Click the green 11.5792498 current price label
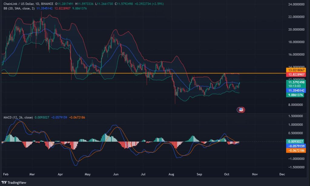This screenshot has height=186, width=310. point(296,82)
